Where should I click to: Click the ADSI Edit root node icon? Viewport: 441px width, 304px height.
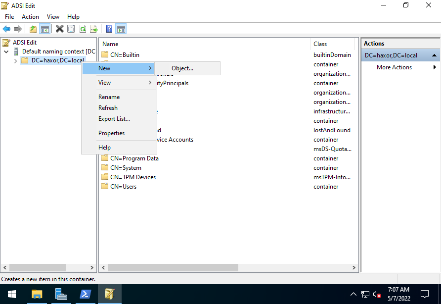6,43
